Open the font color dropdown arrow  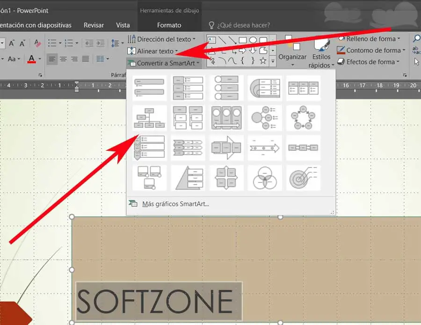pos(40,59)
